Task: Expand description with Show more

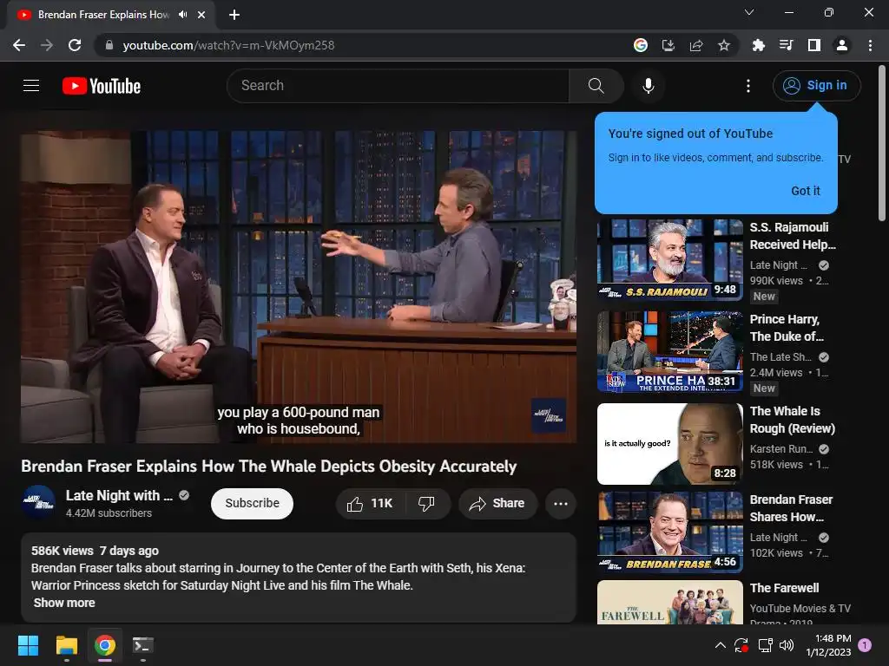Action: 64,604
